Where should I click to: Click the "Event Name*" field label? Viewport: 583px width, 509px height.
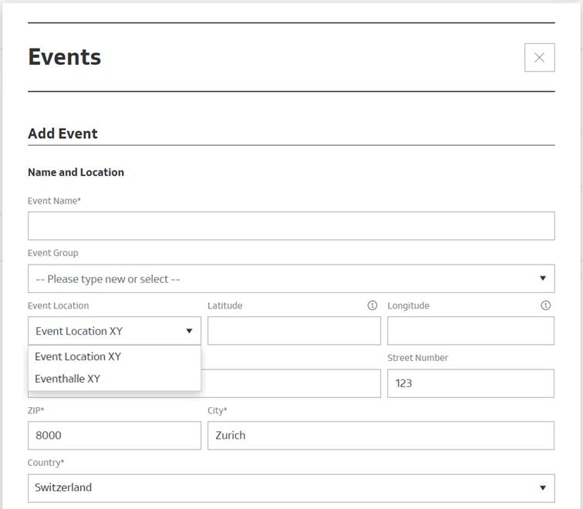(x=54, y=201)
